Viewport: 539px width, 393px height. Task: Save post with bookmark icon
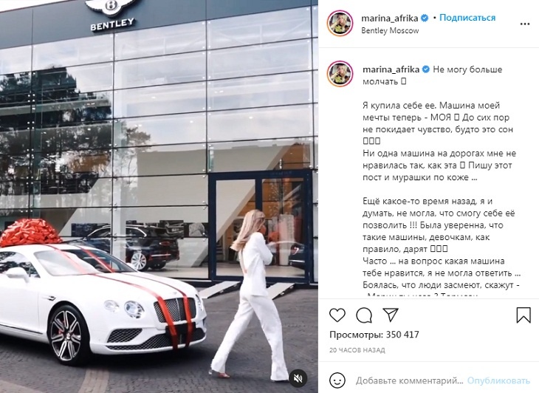(x=523, y=315)
